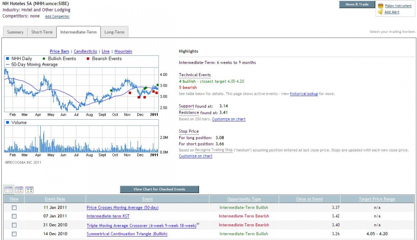Click the View Chart for Checked Events button
Image resolution: width=417 pixels, height=240 pixels.
tap(159, 189)
